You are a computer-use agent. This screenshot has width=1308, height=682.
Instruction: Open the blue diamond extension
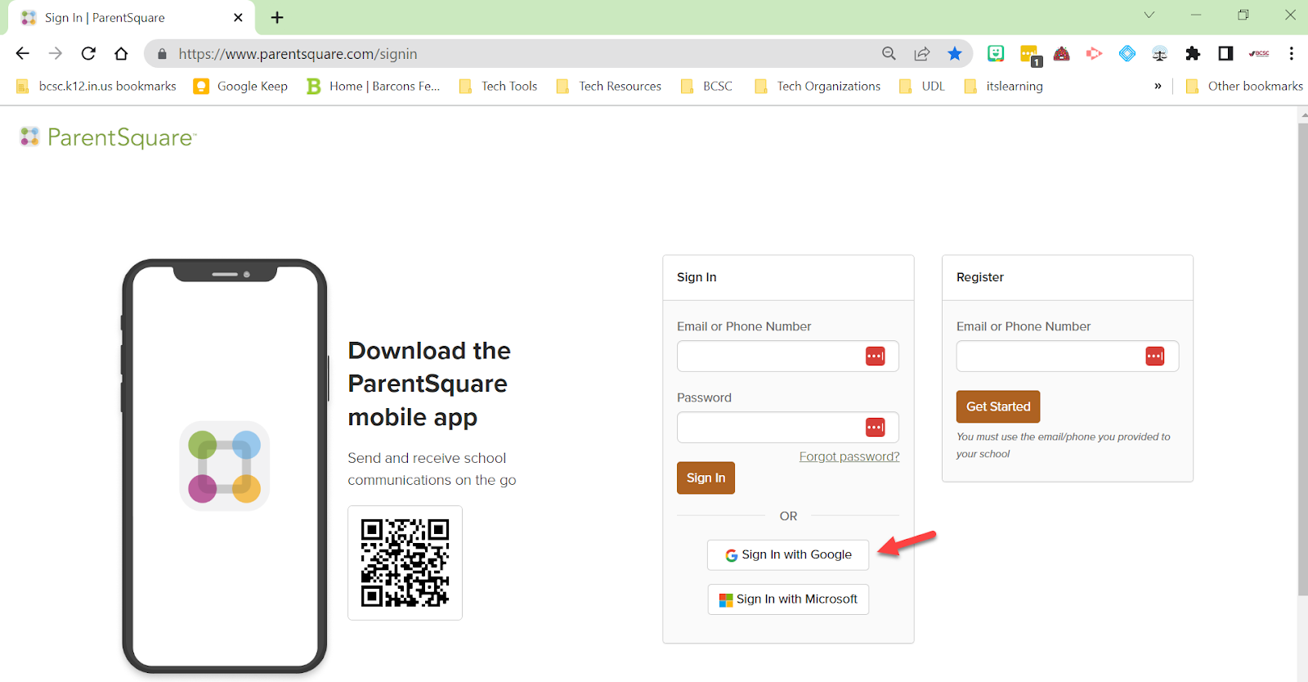pos(1127,54)
